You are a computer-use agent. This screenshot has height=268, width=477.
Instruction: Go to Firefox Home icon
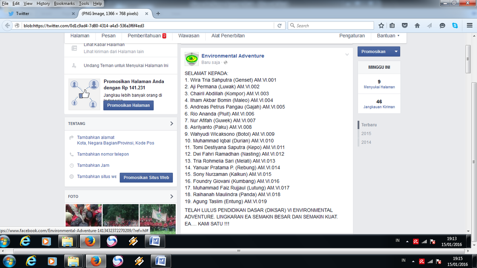(x=417, y=25)
